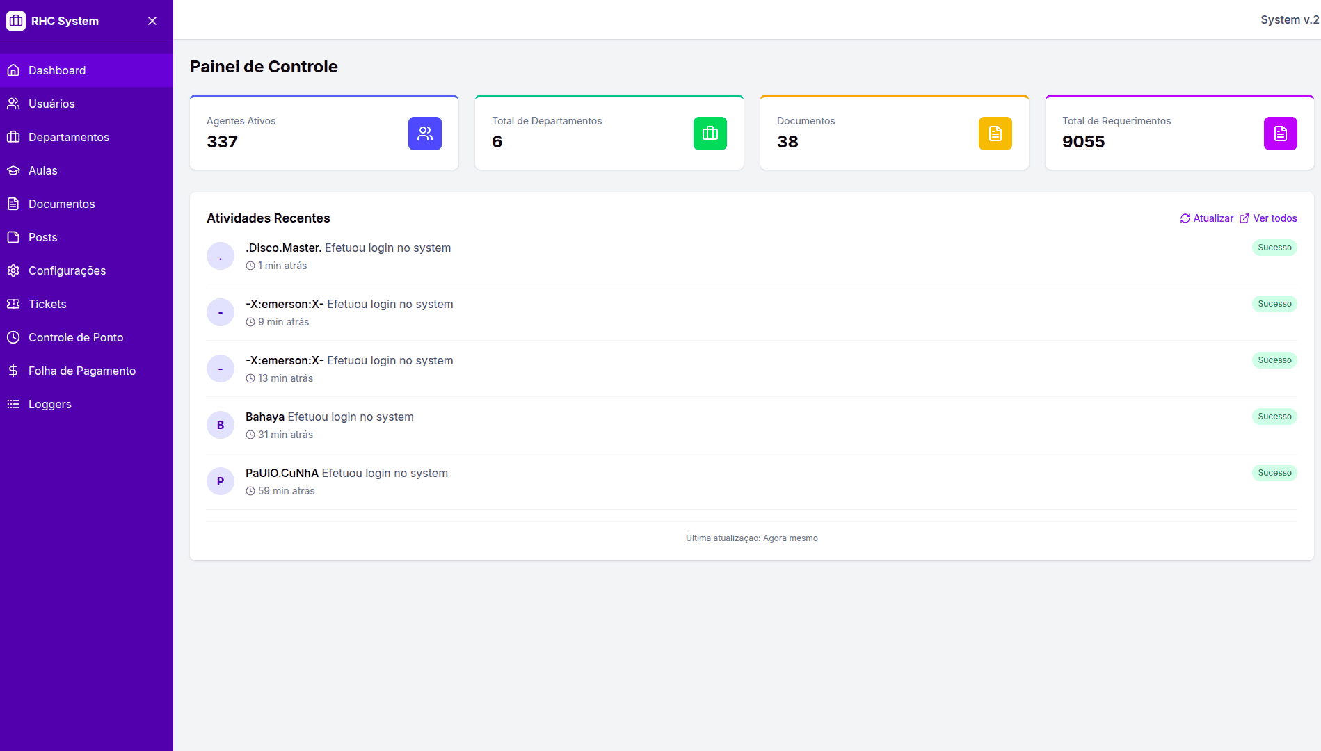Open the Aulas section

coord(42,170)
